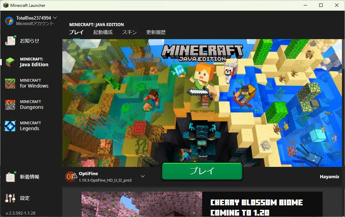345x217 pixels.
Task: Switch to the プレイ tab
Action: pos(76,32)
